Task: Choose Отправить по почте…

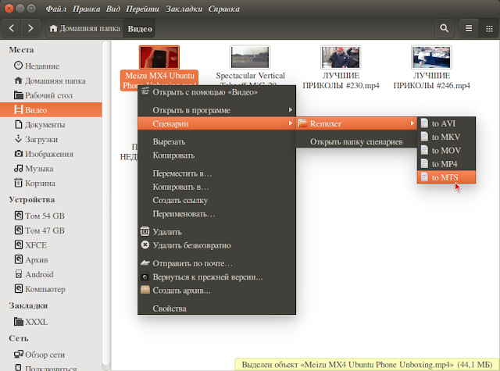Action: coord(217,263)
